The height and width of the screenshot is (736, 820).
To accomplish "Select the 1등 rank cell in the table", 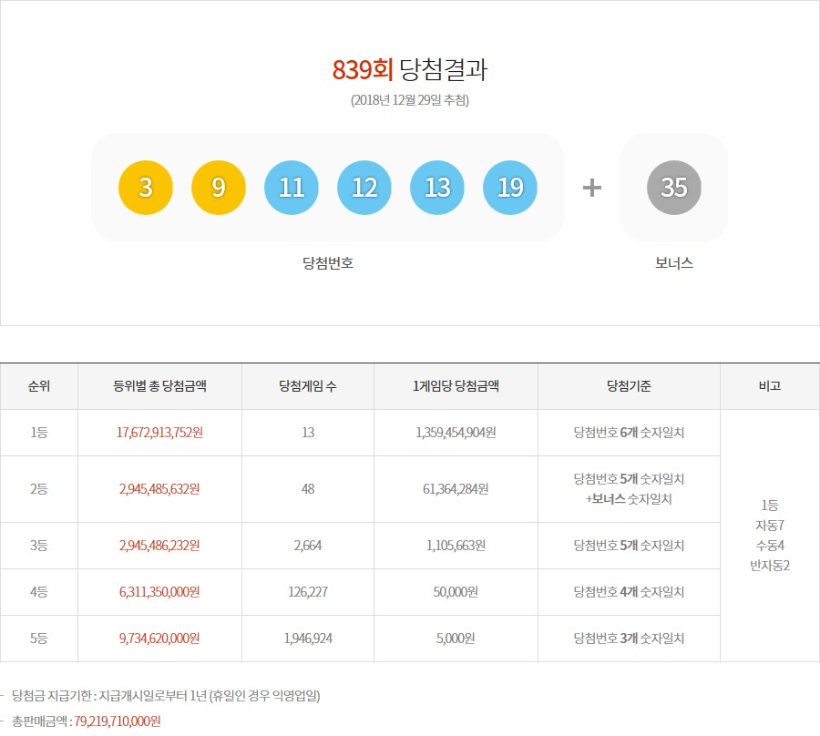I will [x=40, y=433].
